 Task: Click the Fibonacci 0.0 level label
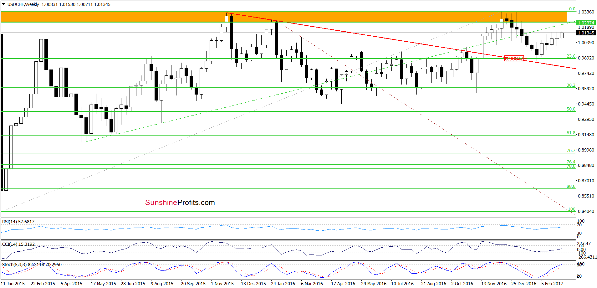tap(572, 9)
